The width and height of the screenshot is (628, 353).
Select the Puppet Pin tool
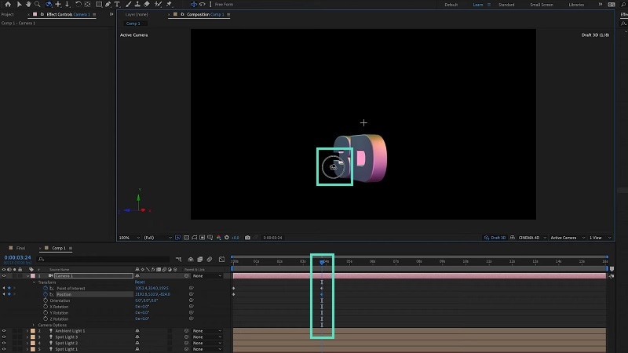pos(169,5)
